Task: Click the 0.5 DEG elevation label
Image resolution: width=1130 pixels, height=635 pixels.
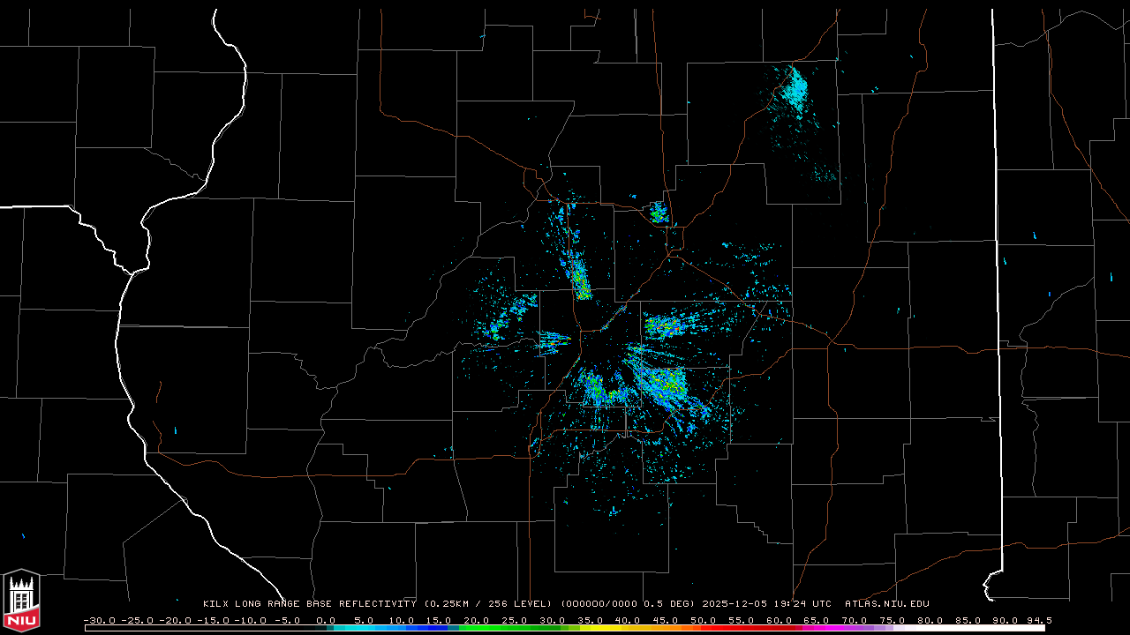Action: point(667,604)
